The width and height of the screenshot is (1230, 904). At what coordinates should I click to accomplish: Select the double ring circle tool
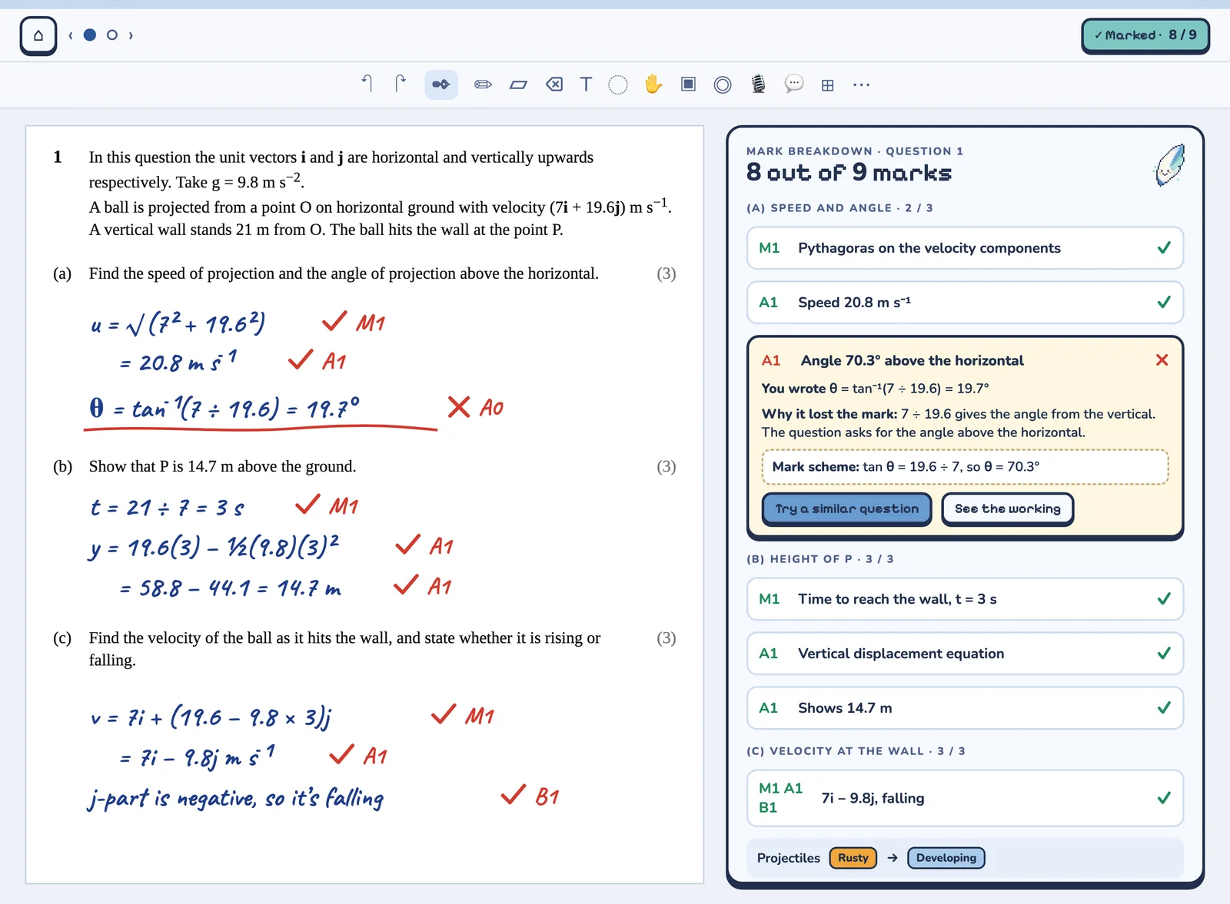click(x=723, y=84)
